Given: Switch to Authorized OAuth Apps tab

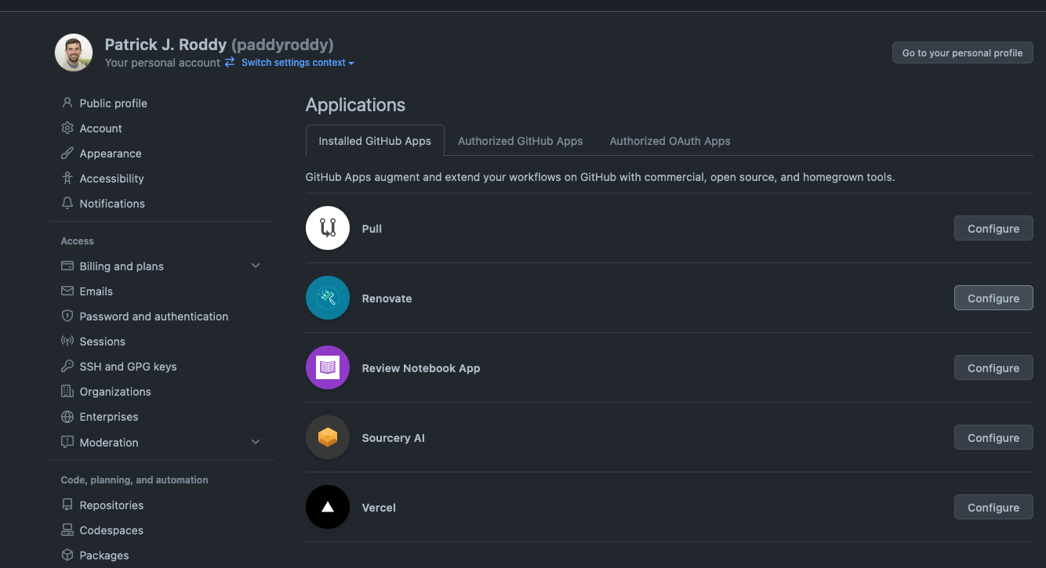Looking at the screenshot, I should [670, 141].
